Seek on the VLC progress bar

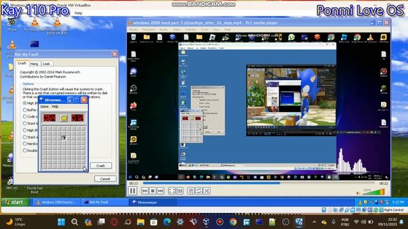click(x=259, y=183)
